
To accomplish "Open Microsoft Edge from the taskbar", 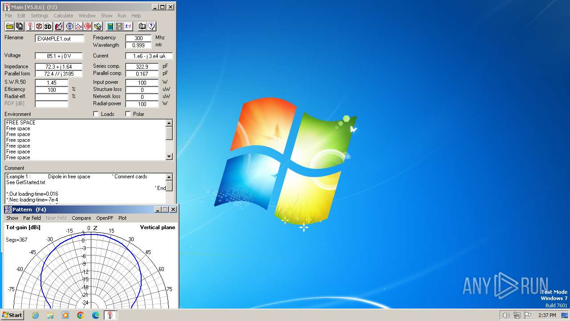I will (x=96, y=315).
